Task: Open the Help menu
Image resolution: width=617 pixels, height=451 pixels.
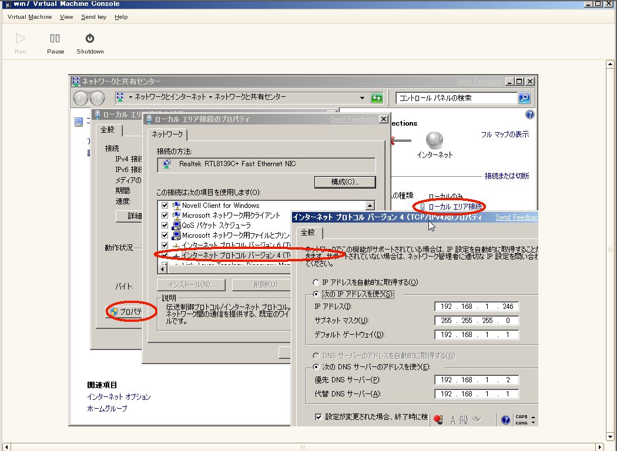Action: (x=121, y=16)
